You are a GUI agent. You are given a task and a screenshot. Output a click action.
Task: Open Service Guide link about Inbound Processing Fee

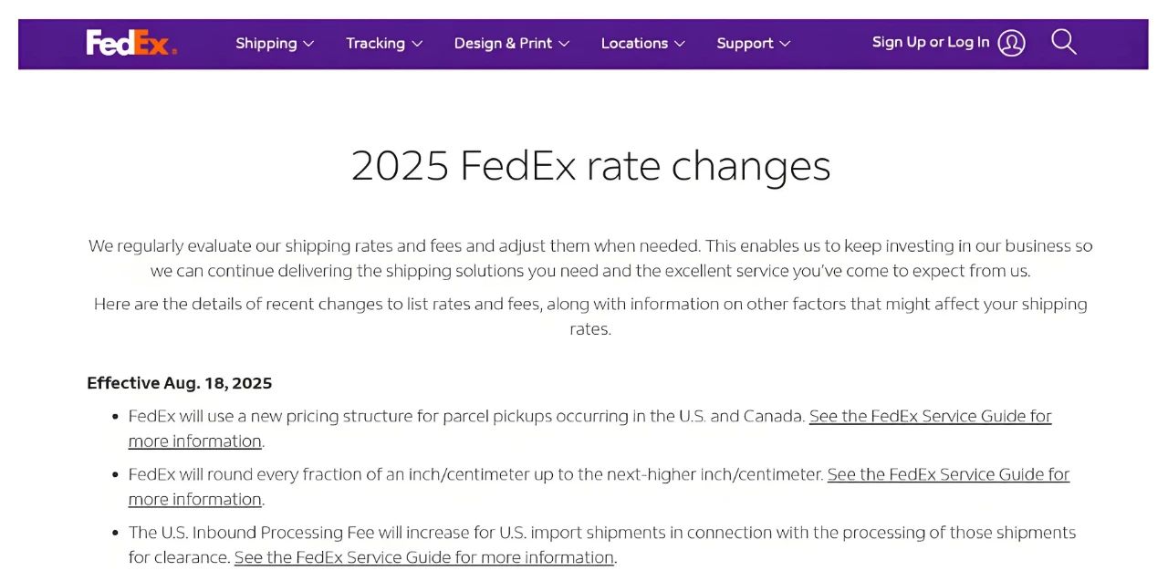click(x=423, y=557)
